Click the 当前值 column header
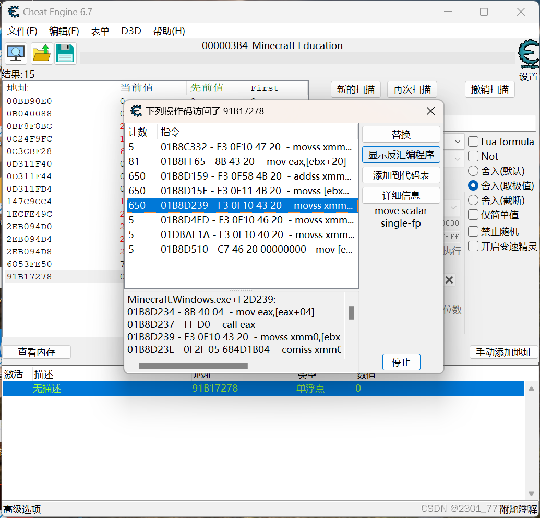Viewport: 540px width, 518px height. tap(151, 88)
